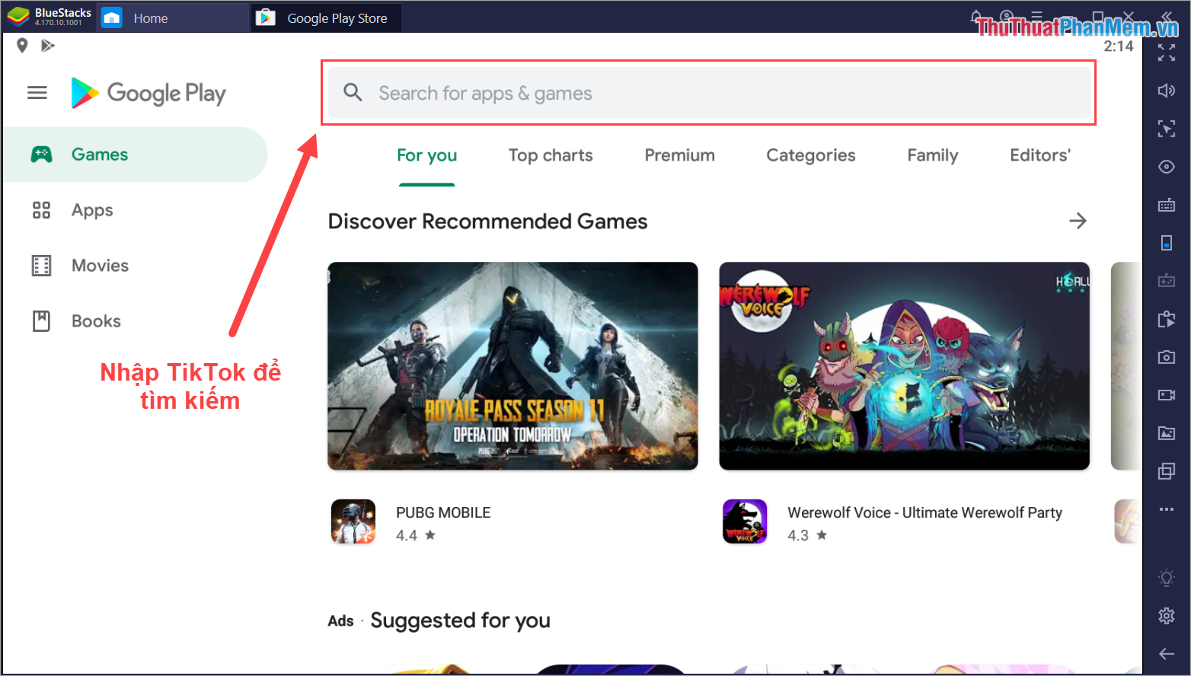The height and width of the screenshot is (676, 1191).
Task: Click the Google Play logo
Action: [x=148, y=93]
